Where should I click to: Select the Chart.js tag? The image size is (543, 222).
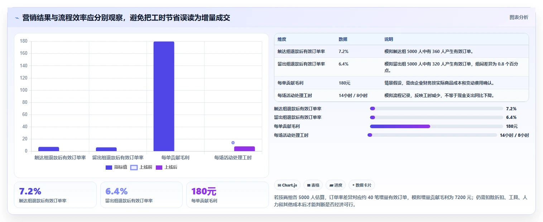click(x=287, y=185)
